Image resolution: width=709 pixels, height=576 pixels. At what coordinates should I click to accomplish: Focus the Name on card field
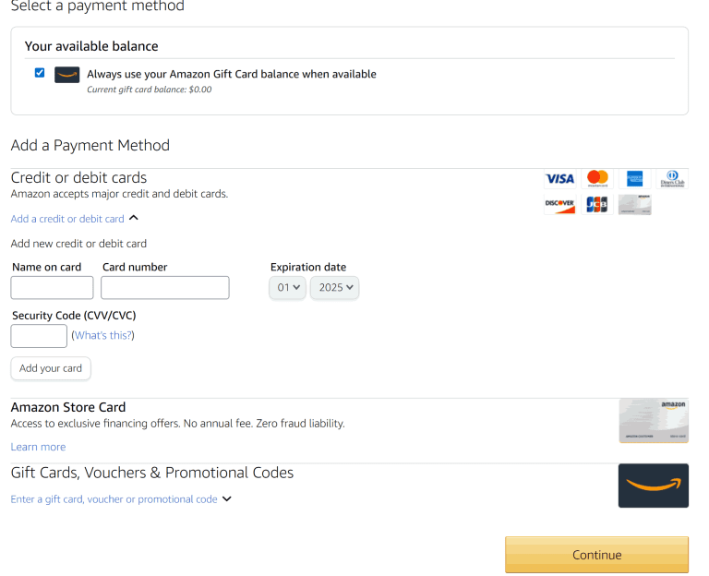click(x=52, y=288)
